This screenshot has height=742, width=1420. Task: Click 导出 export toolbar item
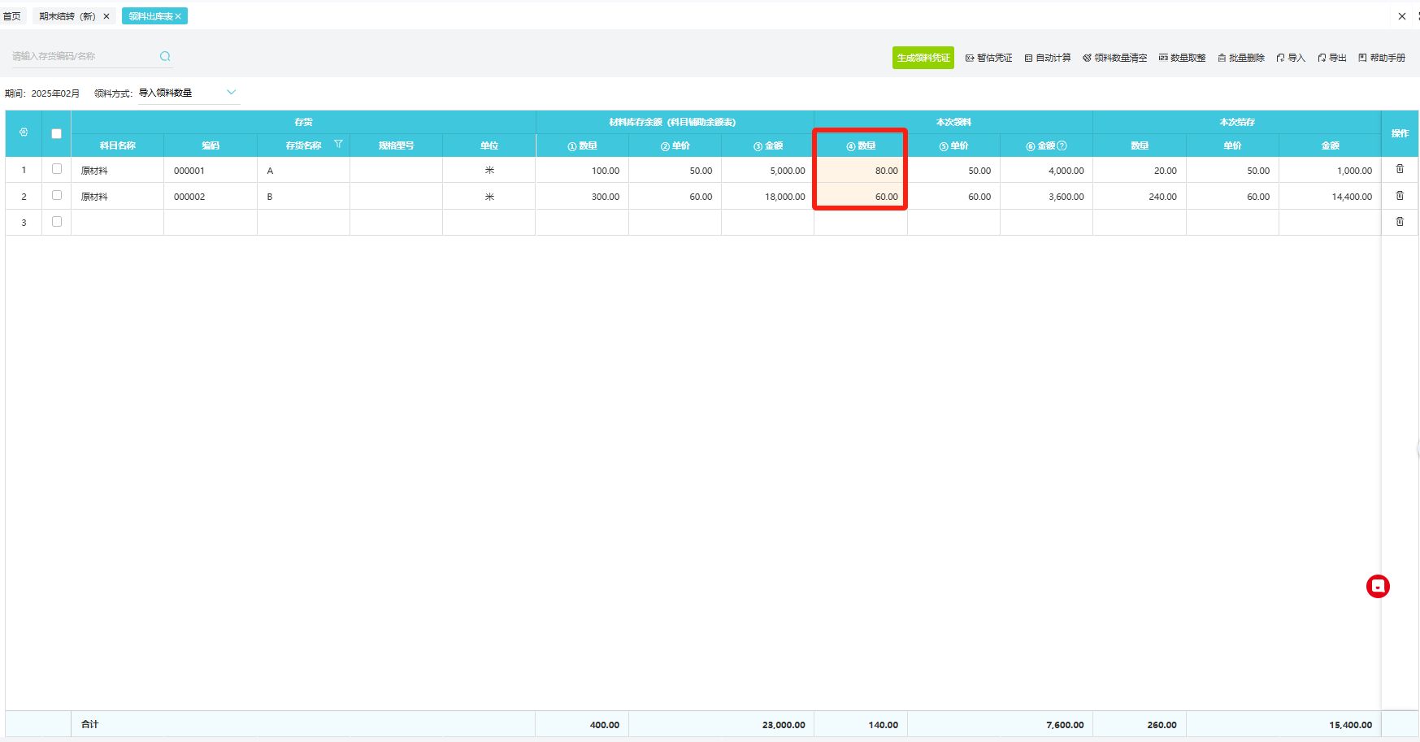pos(1332,58)
